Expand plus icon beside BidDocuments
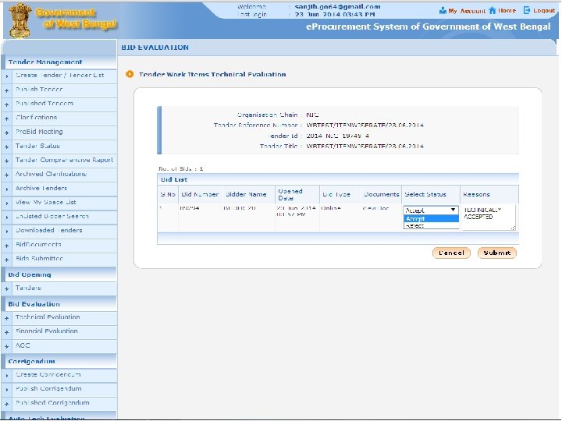 click(x=6, y=246)
